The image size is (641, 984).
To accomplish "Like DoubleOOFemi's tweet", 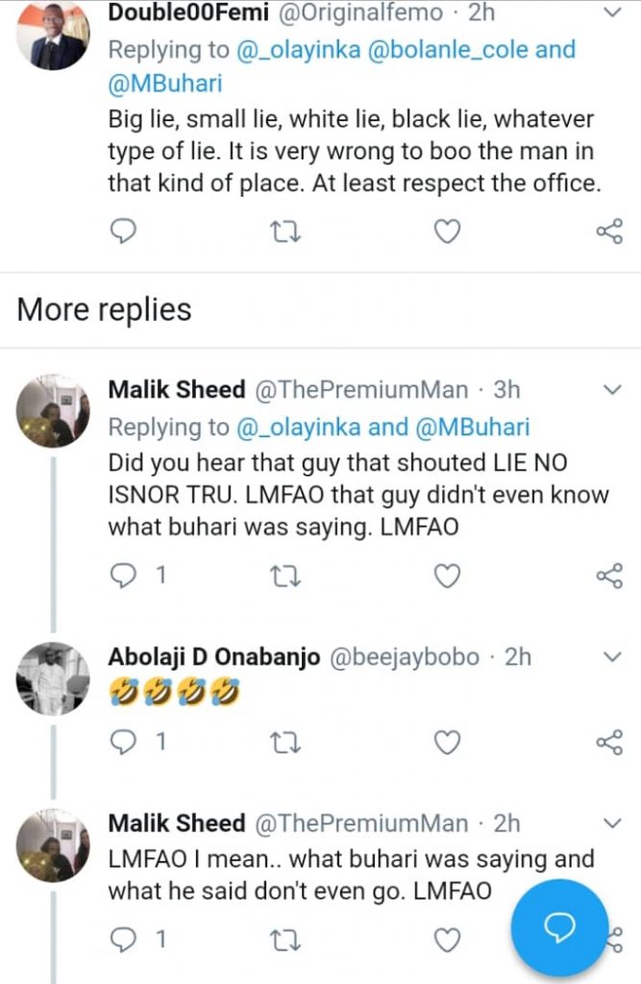I will [447, 231].
